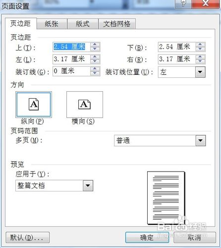Open the 文档网格 document grid tab
This screenshot has height=248, width=221.
(117, 24)
